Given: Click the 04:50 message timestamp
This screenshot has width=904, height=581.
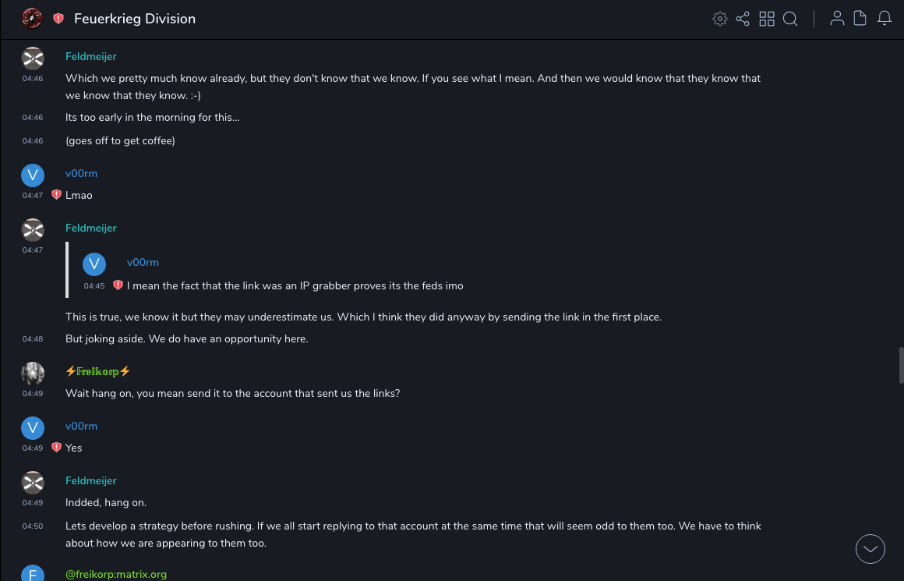Looking at the screenshot, I should 33,526.
